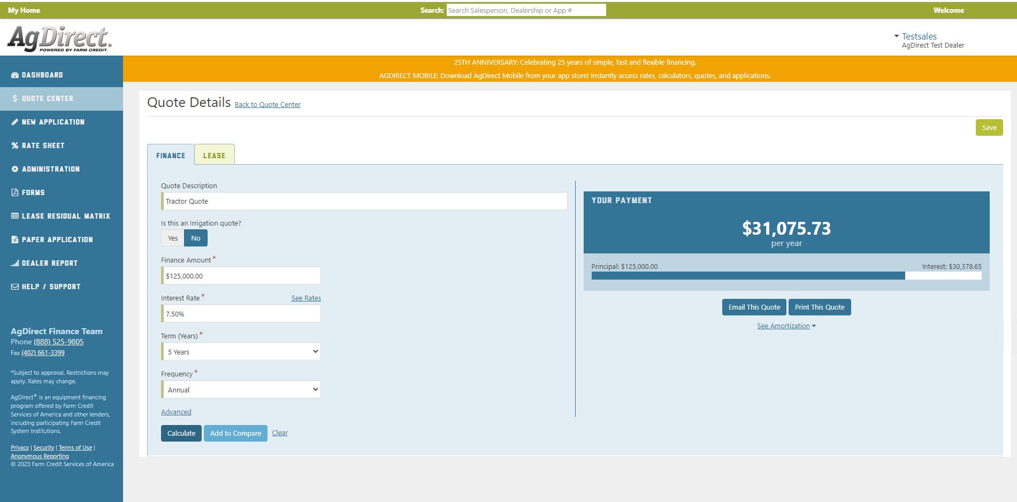The width and height of the screenshot is (1017, 502).
Task: Click the percent icon beside Rate Sheet
Action: (15, 146)
